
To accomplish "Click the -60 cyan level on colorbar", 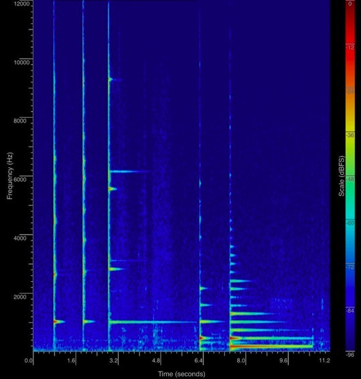I will (x=350, y=222).
